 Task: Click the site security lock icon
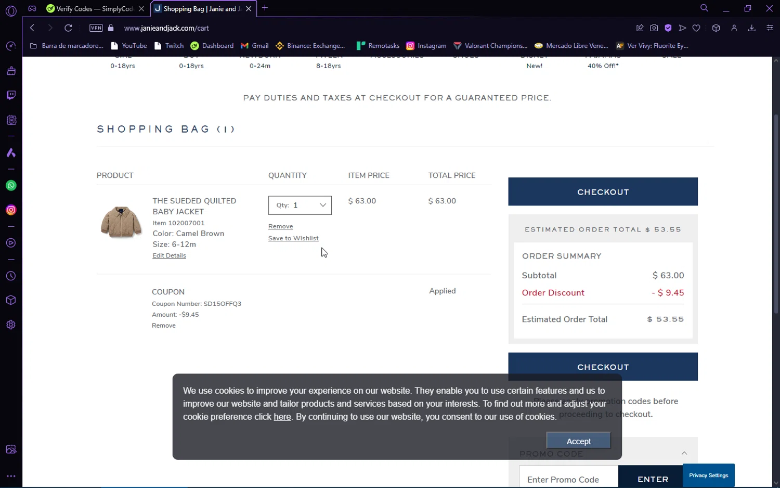tap(111, 28)
